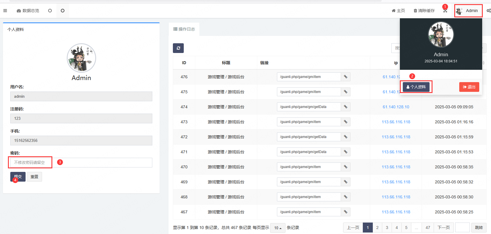
Task: Click IP 113.66.116.118 in row 473
Action: (x=396, y=122)
